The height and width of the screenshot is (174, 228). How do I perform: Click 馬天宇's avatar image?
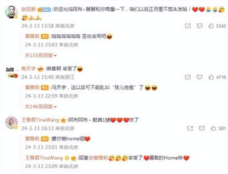click(x=12, y=72)
